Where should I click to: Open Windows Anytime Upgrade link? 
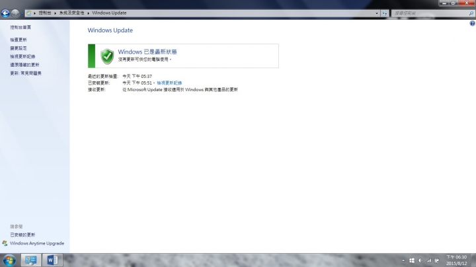coord(37,243)
